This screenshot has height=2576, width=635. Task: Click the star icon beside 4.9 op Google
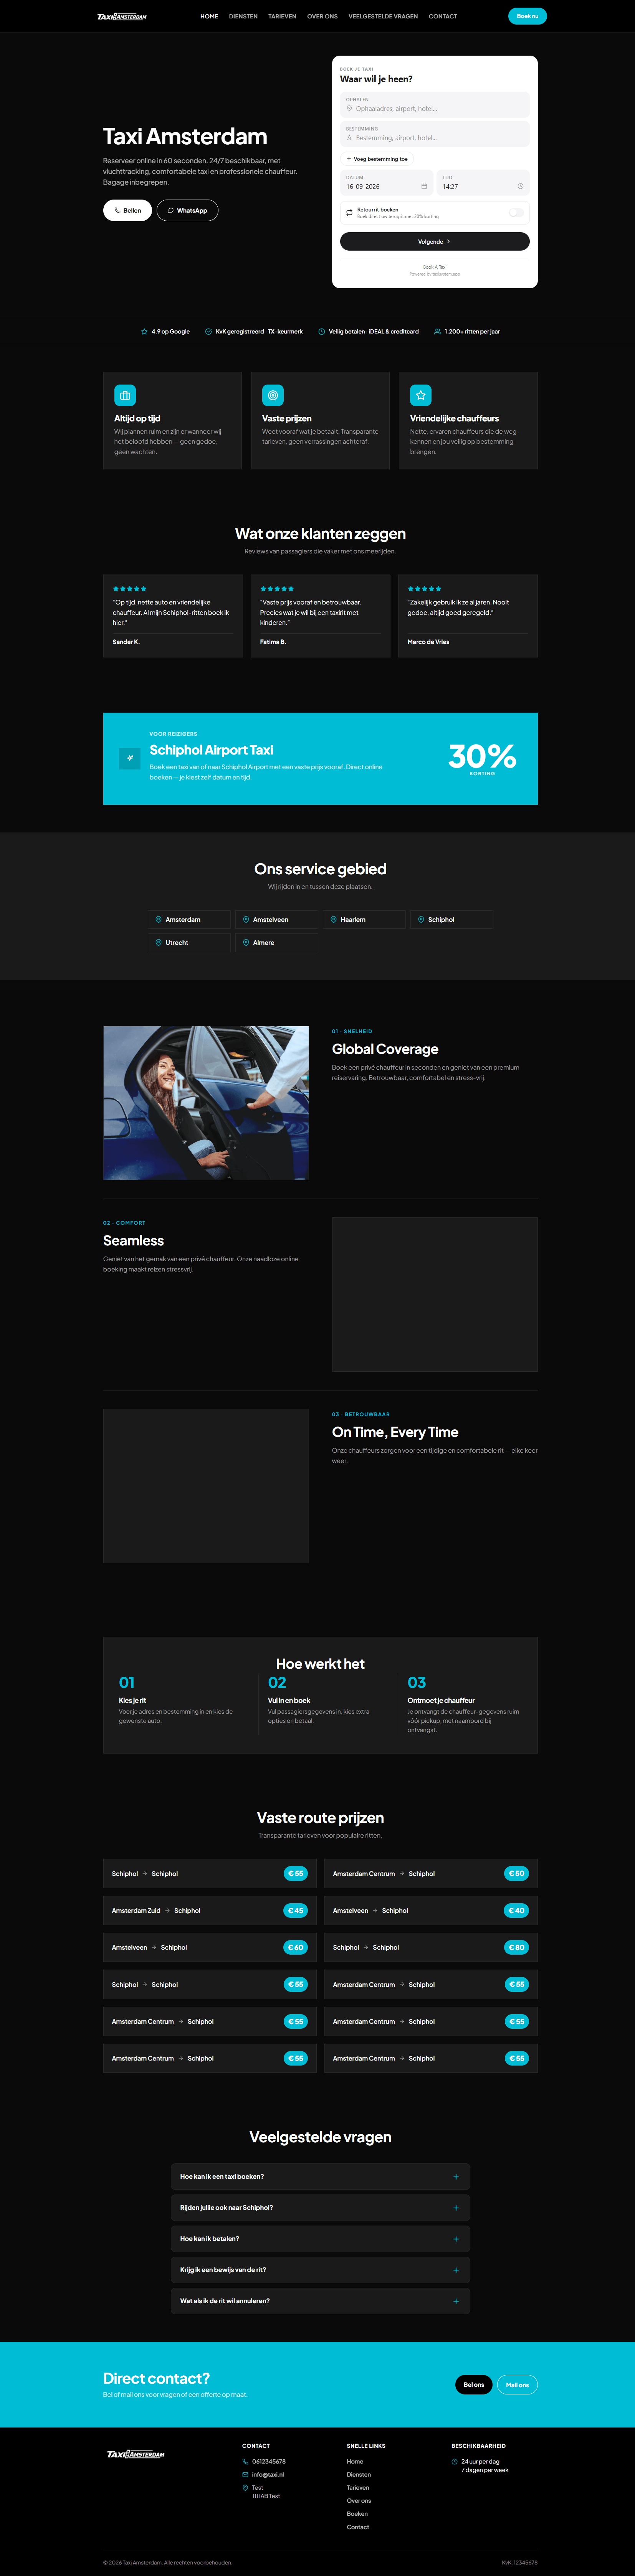[x=144, y=331]
